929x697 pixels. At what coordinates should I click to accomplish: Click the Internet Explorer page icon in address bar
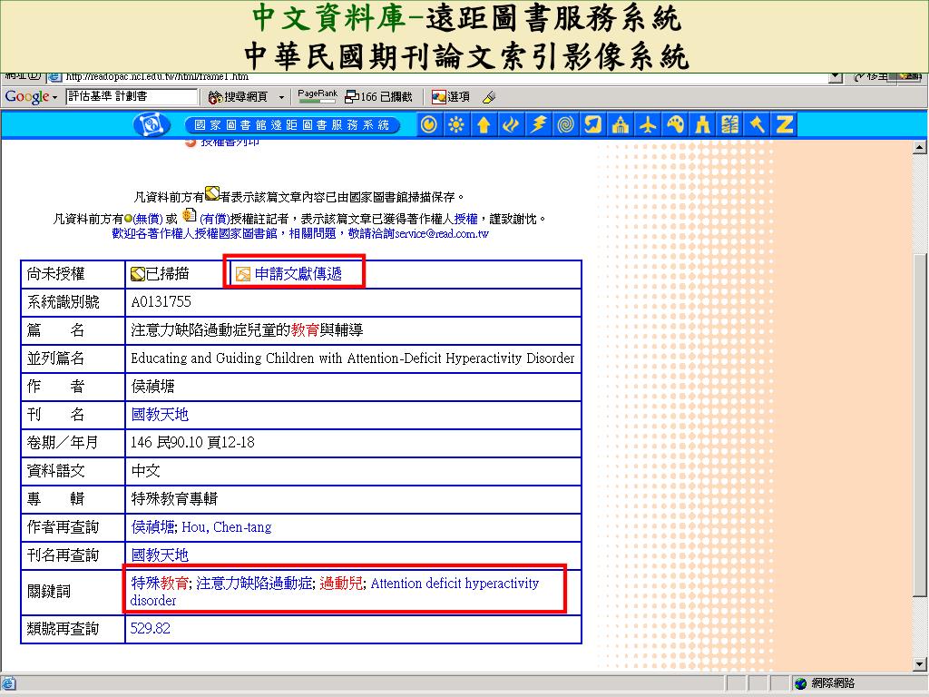click(x=54, y=77)
